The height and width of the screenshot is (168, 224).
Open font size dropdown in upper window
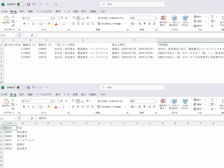click(58, 18)
